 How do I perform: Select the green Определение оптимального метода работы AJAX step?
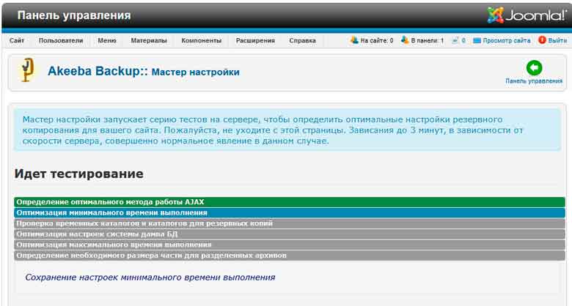point(290,202)
